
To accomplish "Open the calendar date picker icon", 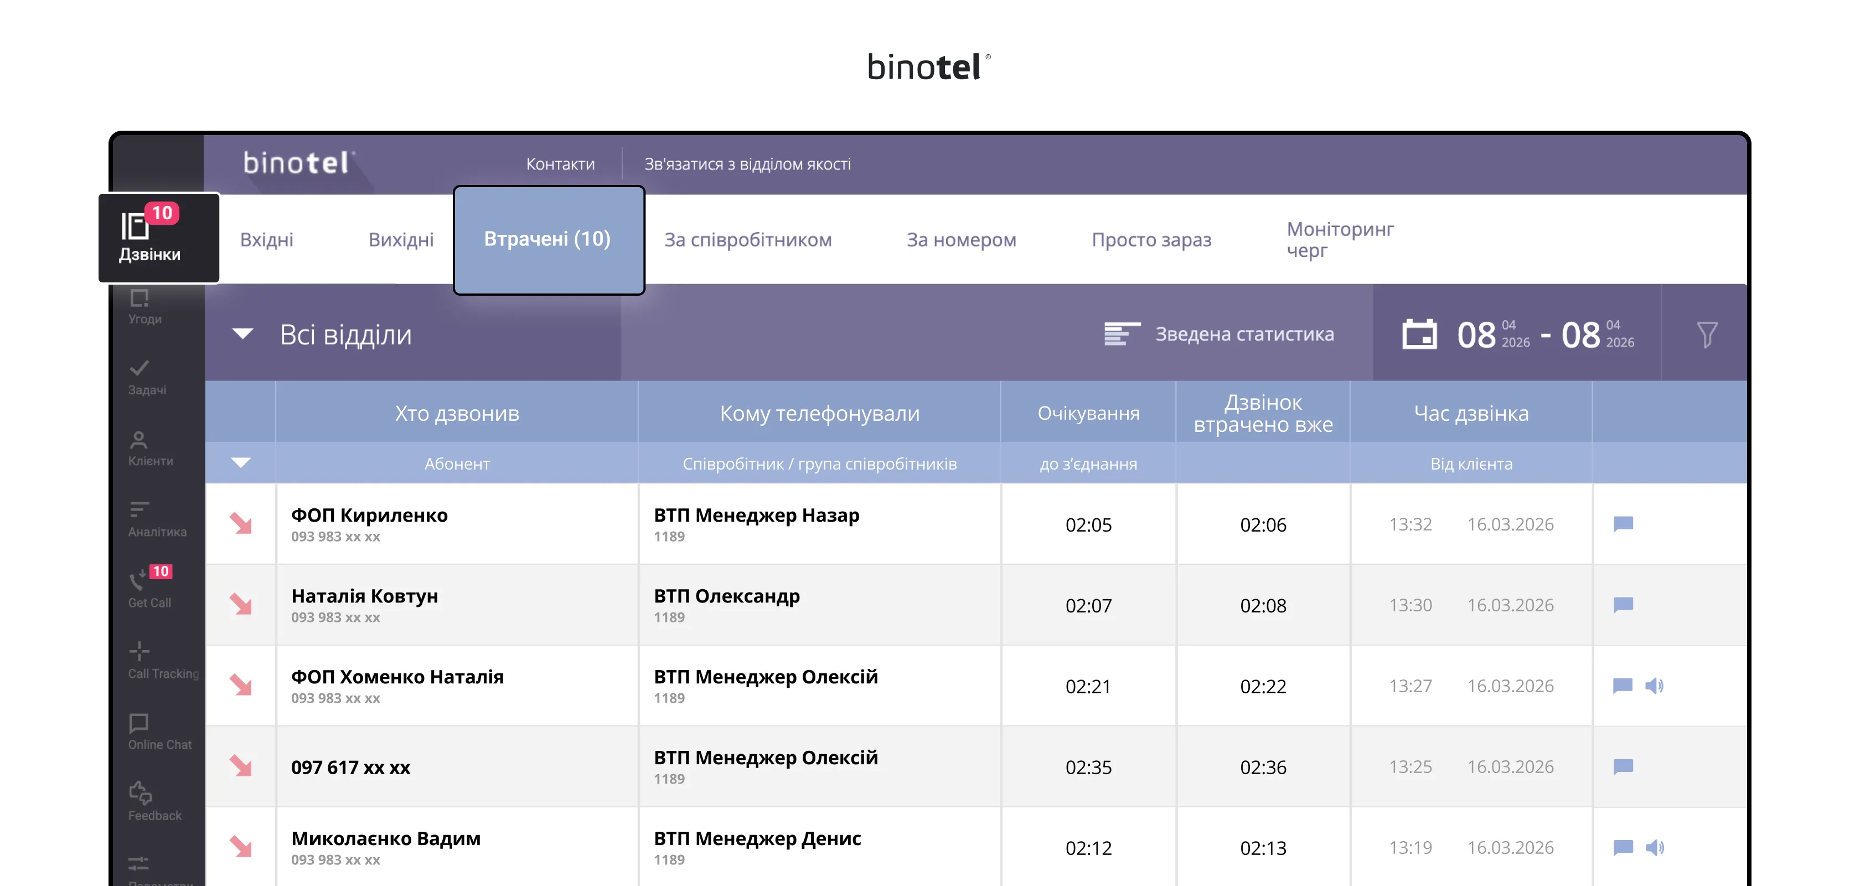I will (1419, 334).
